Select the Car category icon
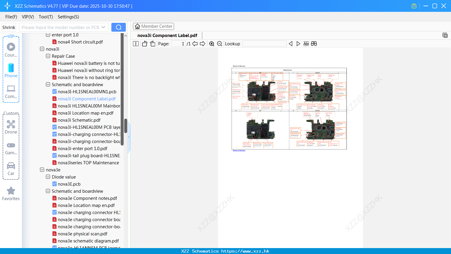 point(11,169)
